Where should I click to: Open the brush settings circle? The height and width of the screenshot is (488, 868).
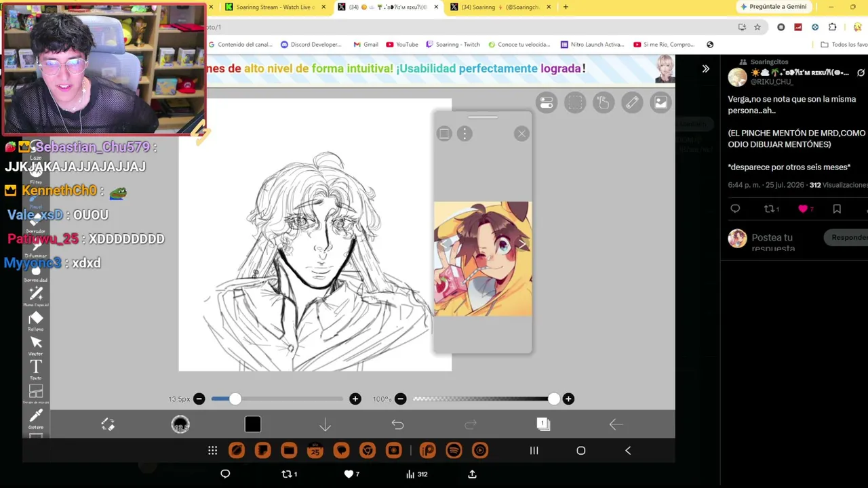pyautogui.click(x=180, y=424)
